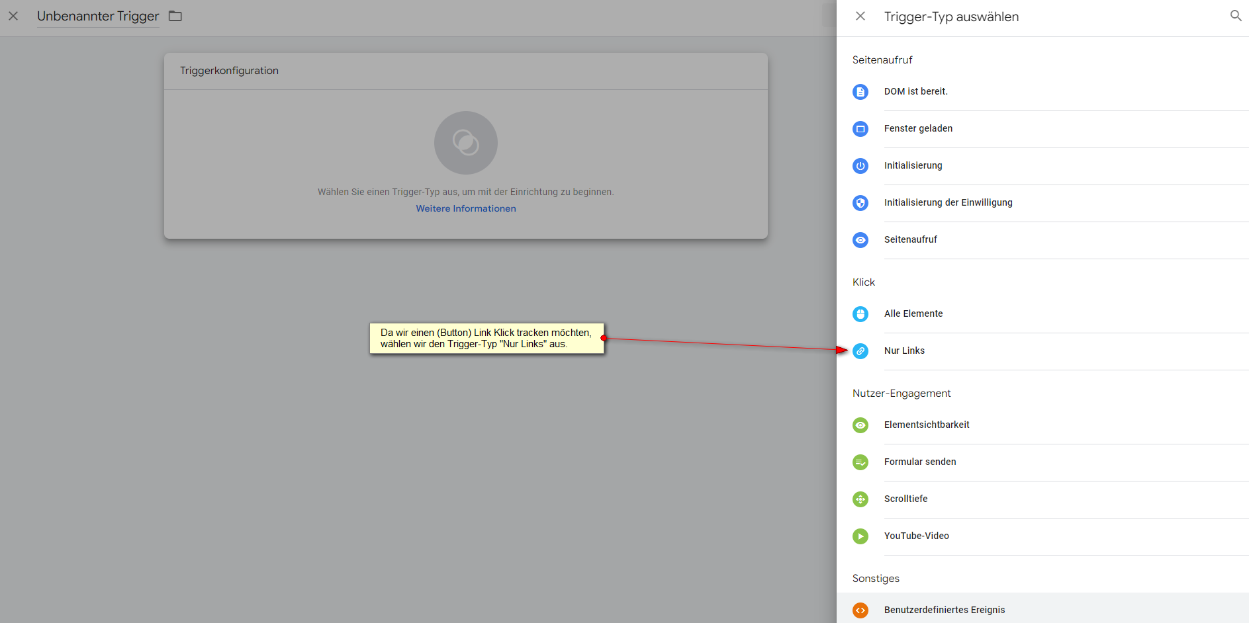
Task: Click the circular trigger type placeholder
Action: tap(465, 143)
